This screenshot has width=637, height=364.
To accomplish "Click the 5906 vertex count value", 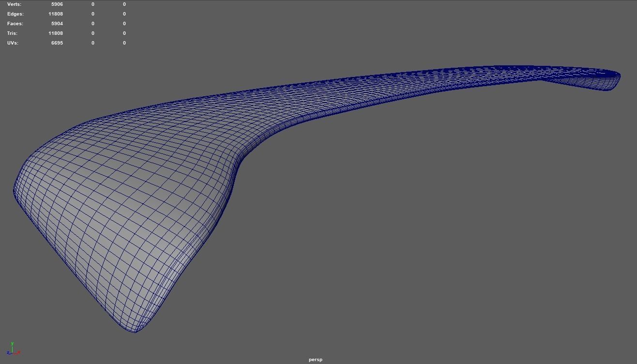I will coord(57,4).
